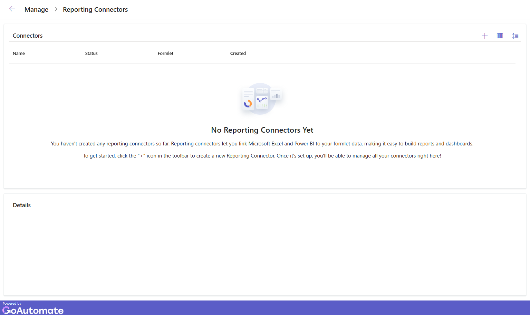
Task: Click the Details panel title
Action: (22, 205)
